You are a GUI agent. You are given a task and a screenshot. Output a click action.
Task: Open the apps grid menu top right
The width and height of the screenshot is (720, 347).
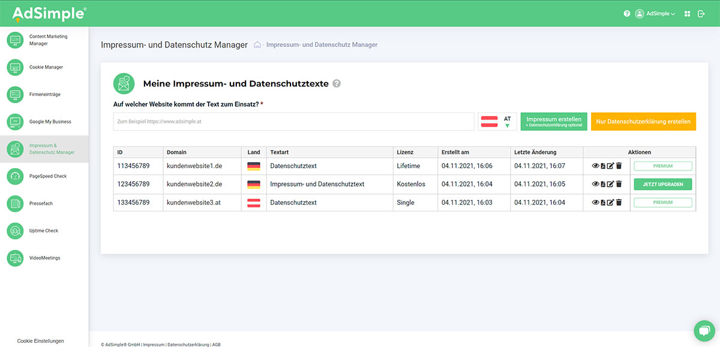point(686,13)
